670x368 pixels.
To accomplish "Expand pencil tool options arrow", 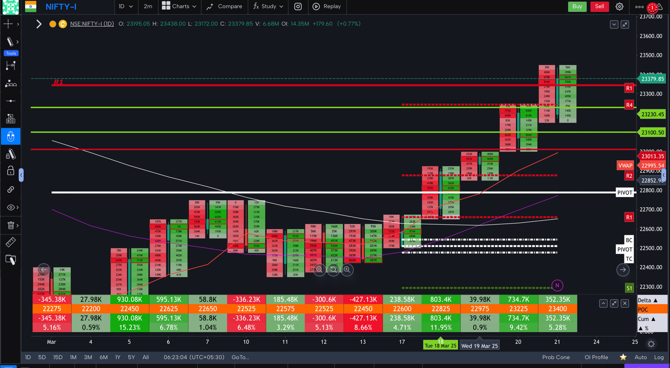I will [x=18, y=42].
